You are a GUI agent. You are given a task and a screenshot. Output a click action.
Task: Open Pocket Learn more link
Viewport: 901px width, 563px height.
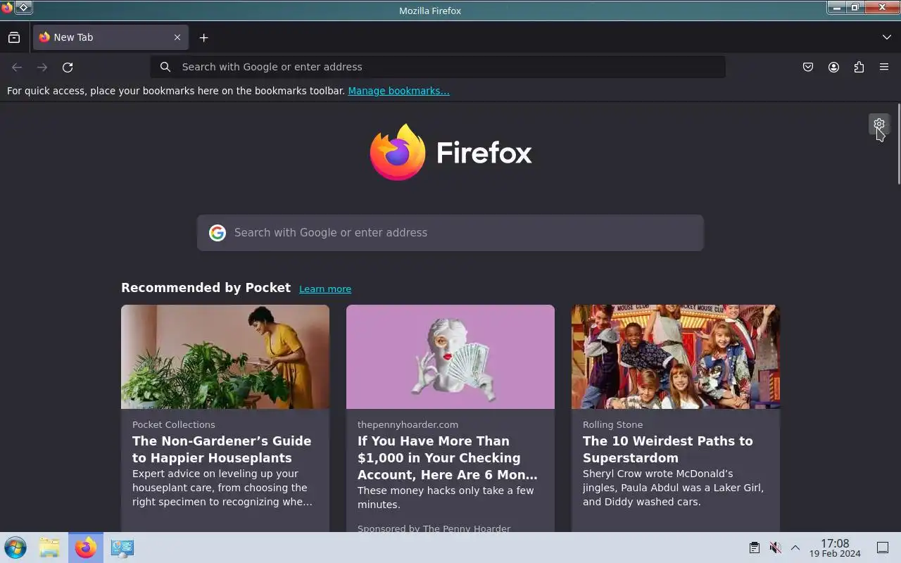[325, 289]
